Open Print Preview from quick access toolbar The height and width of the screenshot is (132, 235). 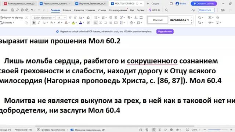[x=27, y=10]
